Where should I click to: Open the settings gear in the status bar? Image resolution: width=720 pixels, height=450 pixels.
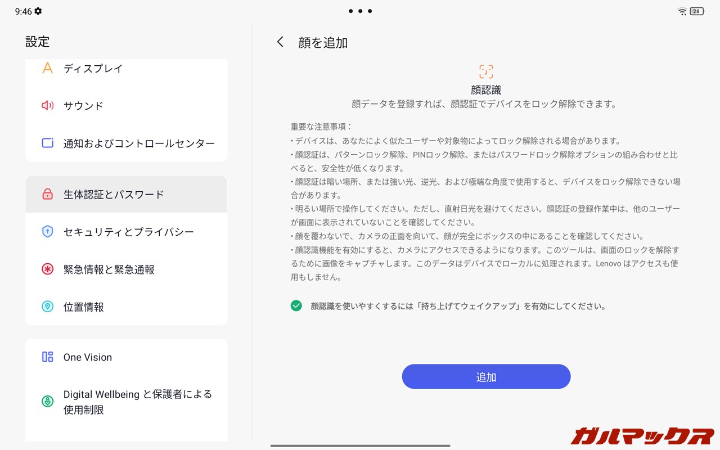38,10
